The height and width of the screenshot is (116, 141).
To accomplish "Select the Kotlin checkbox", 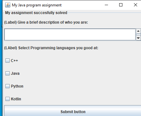I will pos(7,99).
